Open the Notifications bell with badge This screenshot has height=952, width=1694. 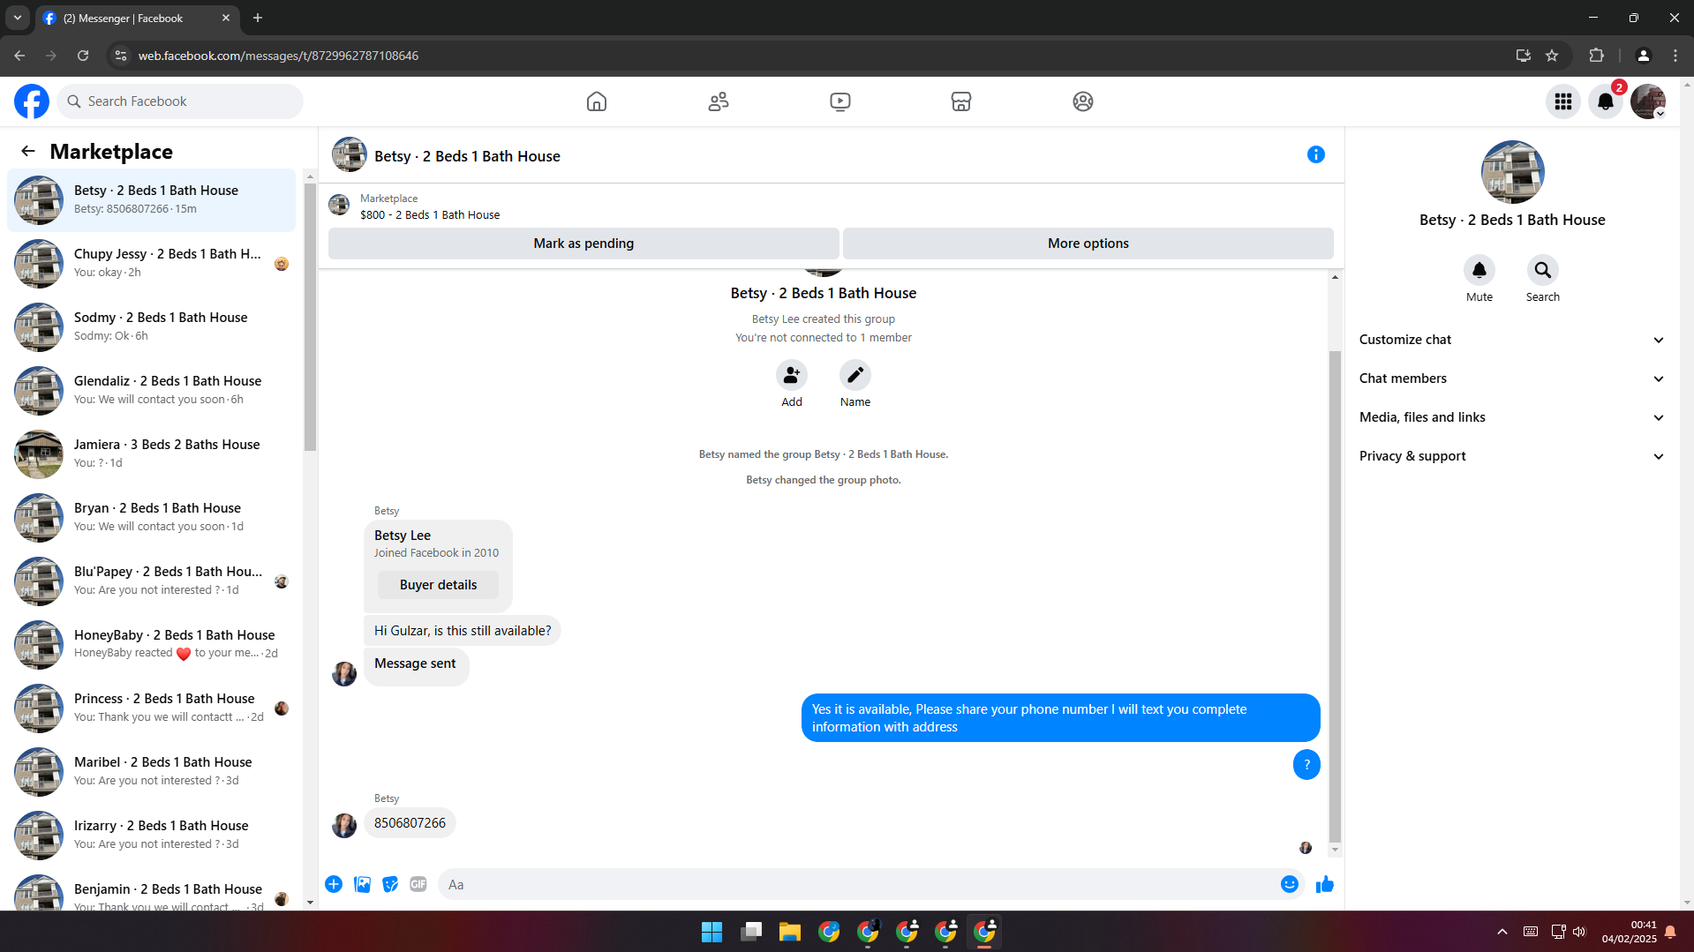(x=1606, y=101)
